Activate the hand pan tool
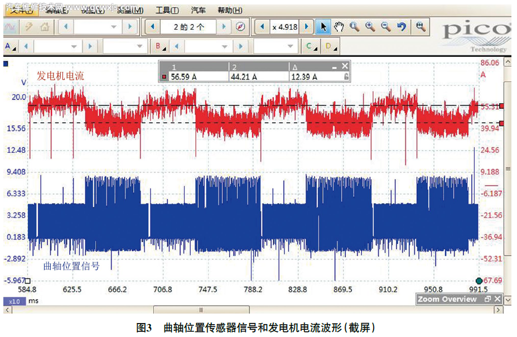The image size is (517, 337). click(x=339, y=27)
